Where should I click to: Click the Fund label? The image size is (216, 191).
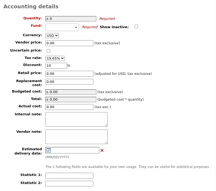click(x=36, y=26)
